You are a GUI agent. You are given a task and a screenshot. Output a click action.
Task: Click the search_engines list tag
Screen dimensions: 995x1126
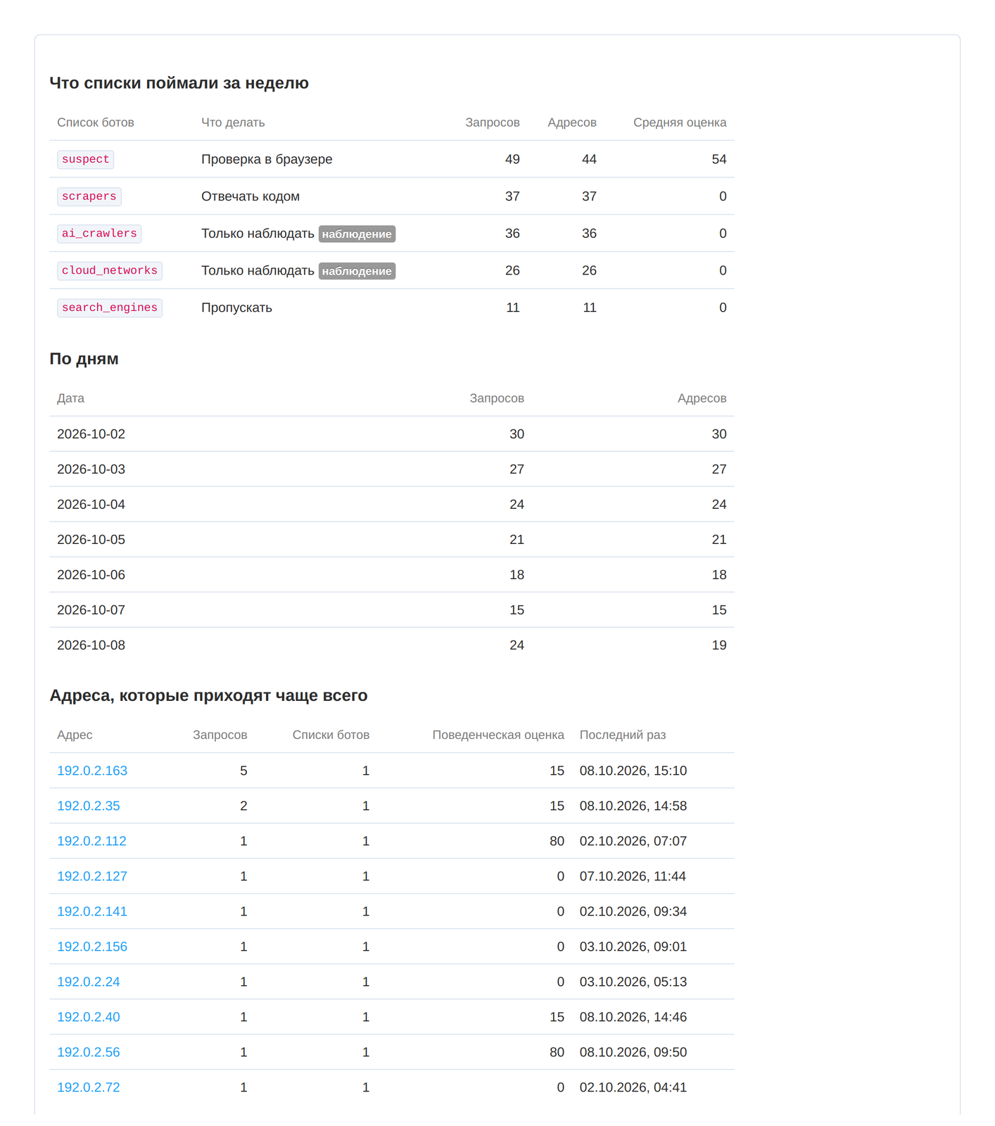(110, 308)
